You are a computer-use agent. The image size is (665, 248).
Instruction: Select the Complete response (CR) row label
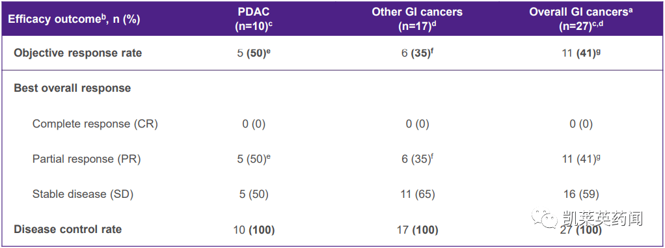coord(96,124)
